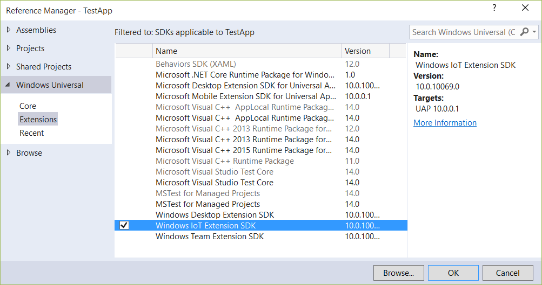Click the help question mark icon
Image resolution: width=542 pixels, height=285 pixels.
tap(494, 8)
